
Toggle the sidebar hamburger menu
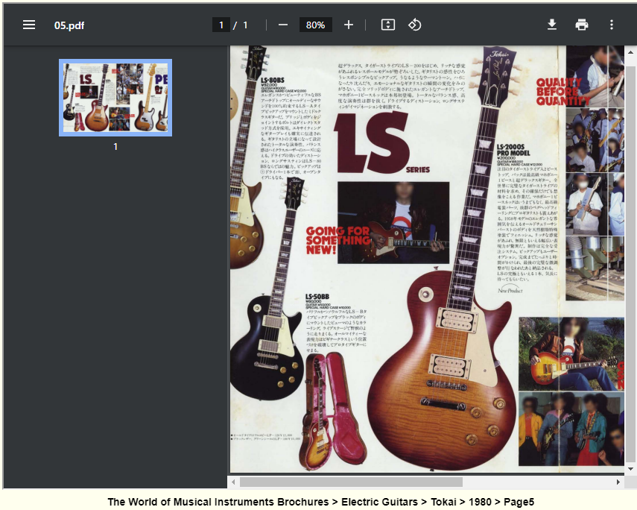29,25
